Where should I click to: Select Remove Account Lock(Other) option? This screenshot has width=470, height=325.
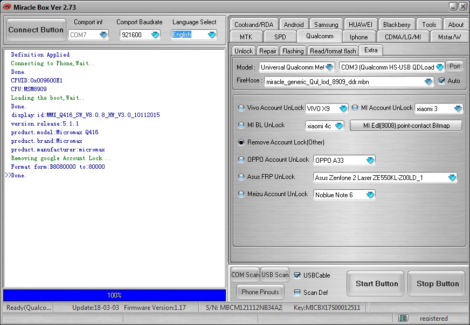tap(241, 142)
